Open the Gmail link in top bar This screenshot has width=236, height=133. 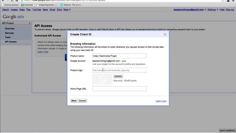click(52, 10)
